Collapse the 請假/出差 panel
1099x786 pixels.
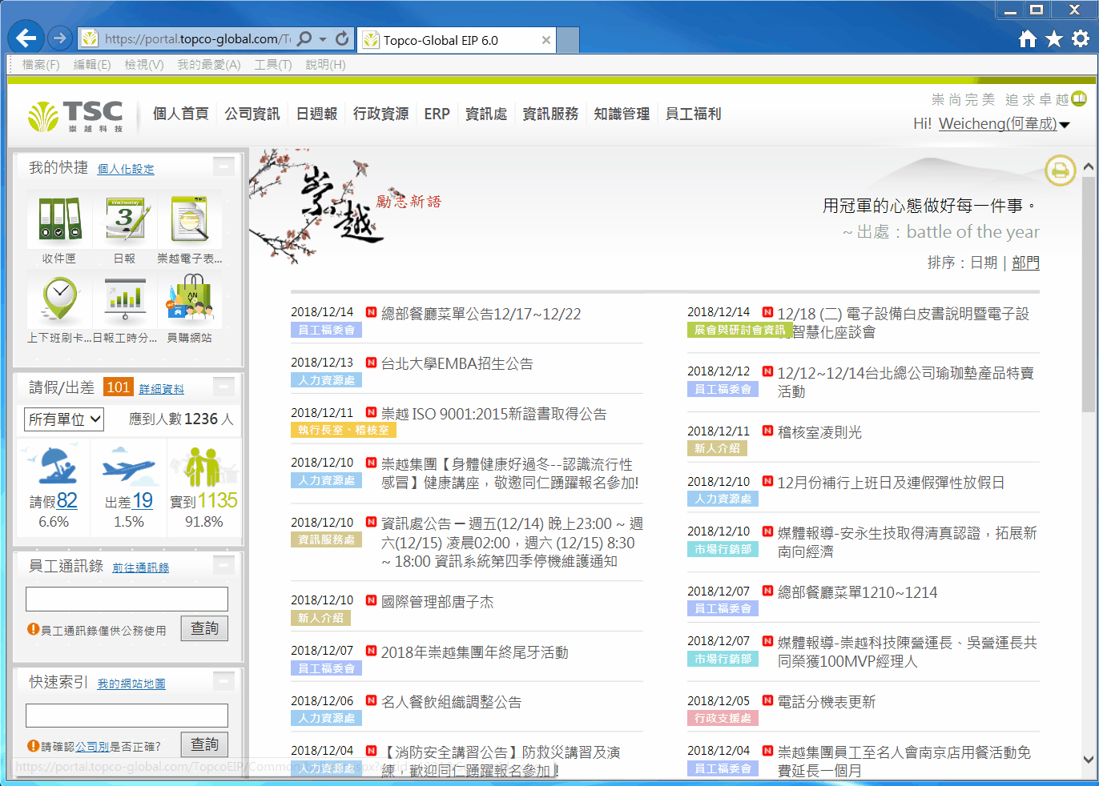click(x=224, y=387)
